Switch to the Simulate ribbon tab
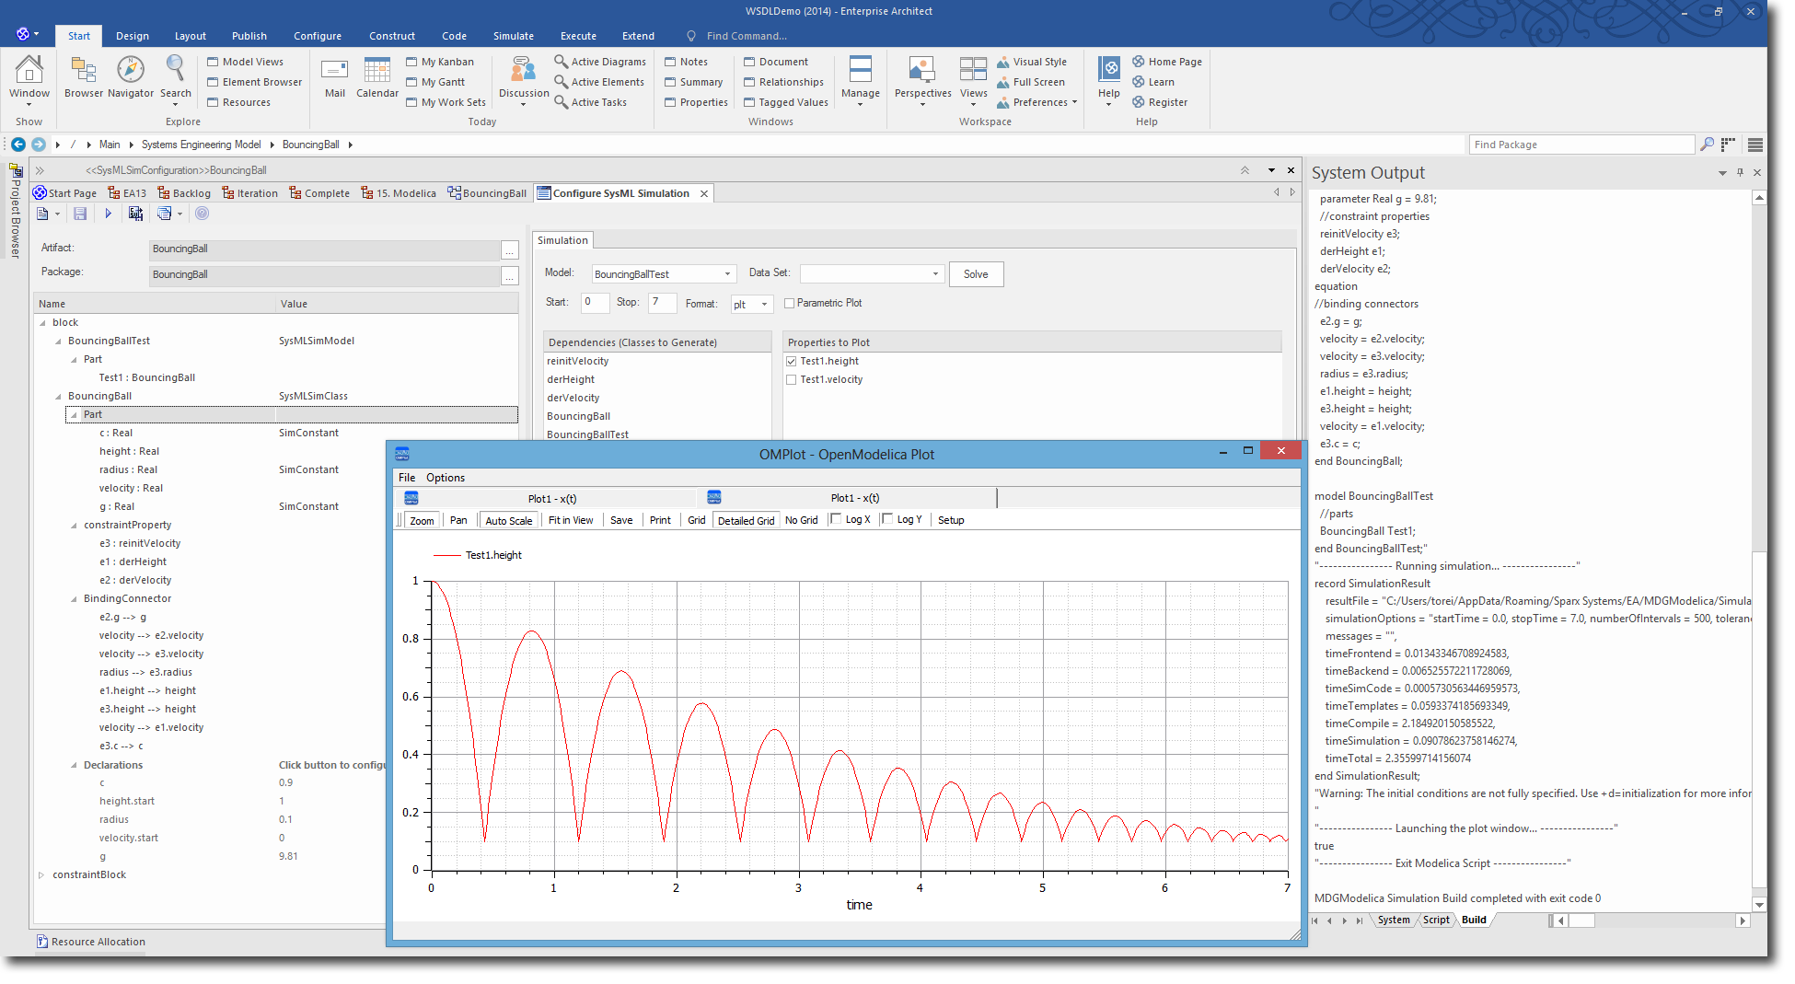Viewport: 1795px width, 984px height. click(513, 36)
